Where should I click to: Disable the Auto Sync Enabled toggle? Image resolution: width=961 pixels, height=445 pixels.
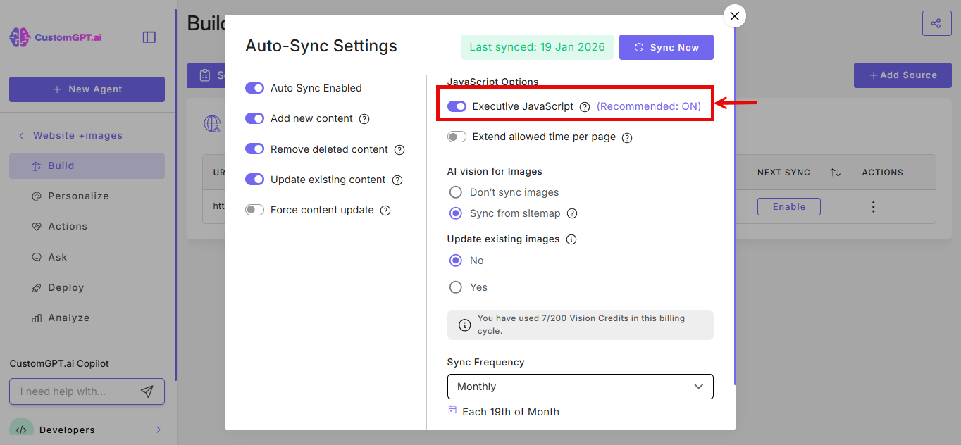click(x=254, y=88)
